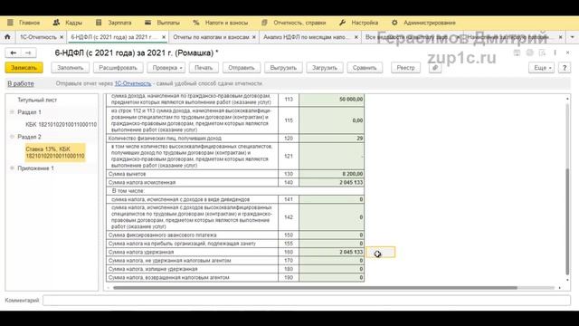Collapse the Раздел 2 tree node
This screenshot has height=326, width=579.
[x=12, y=137]
